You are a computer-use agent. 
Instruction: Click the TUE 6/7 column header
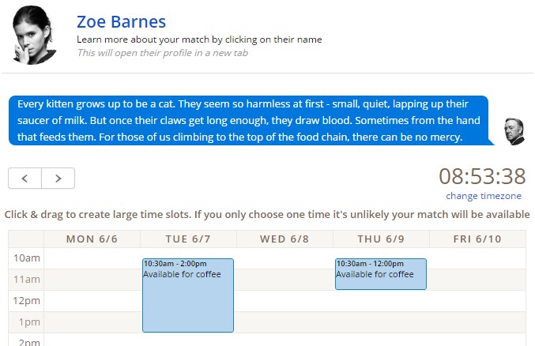[x=188, y=239]
